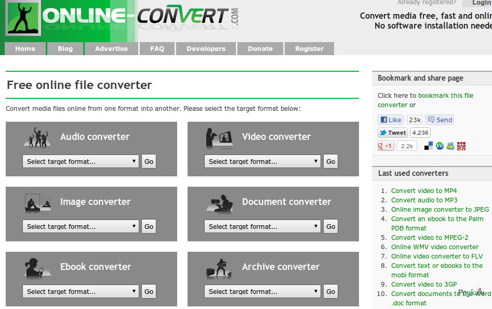This screenshot has width=492, height=309.
Task: Click the Archive converter icon
Action: [219, 268]
